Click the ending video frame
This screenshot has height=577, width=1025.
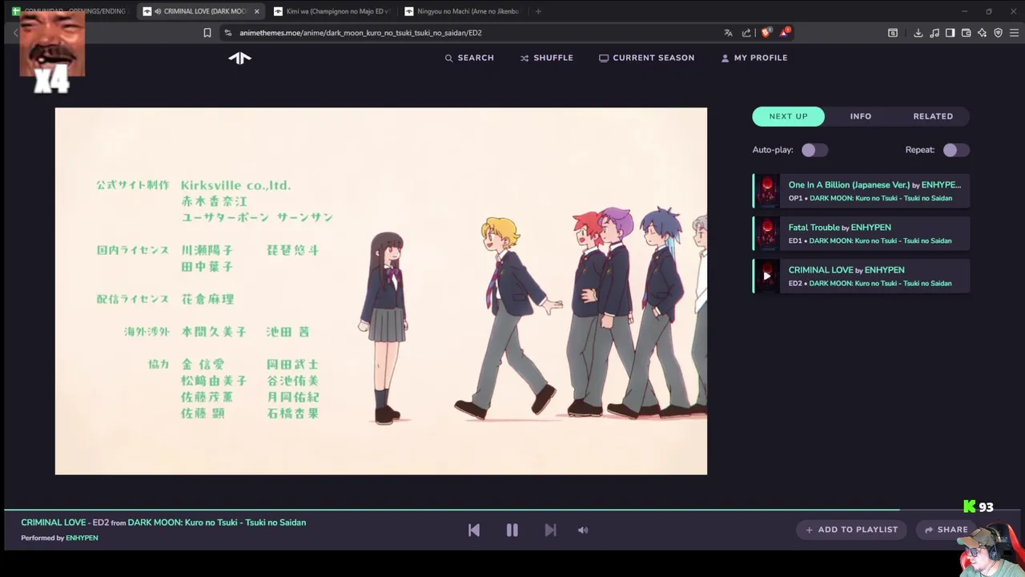(x=381, y=291)
